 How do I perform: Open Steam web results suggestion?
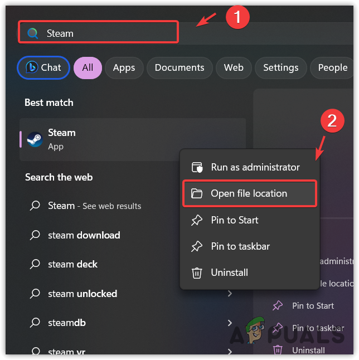(x=94, y=206)
